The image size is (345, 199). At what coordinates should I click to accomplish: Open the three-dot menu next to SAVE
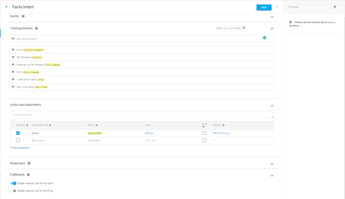click(277, 7)
